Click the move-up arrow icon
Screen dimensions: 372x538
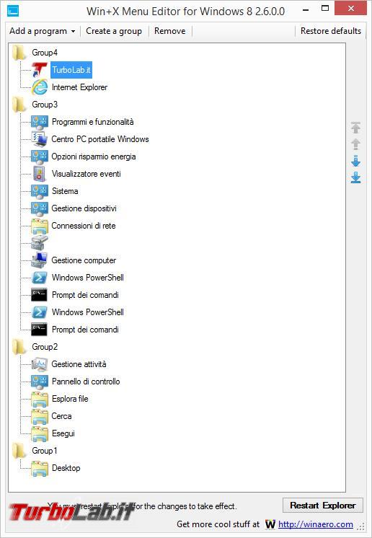tap(355, 144)
